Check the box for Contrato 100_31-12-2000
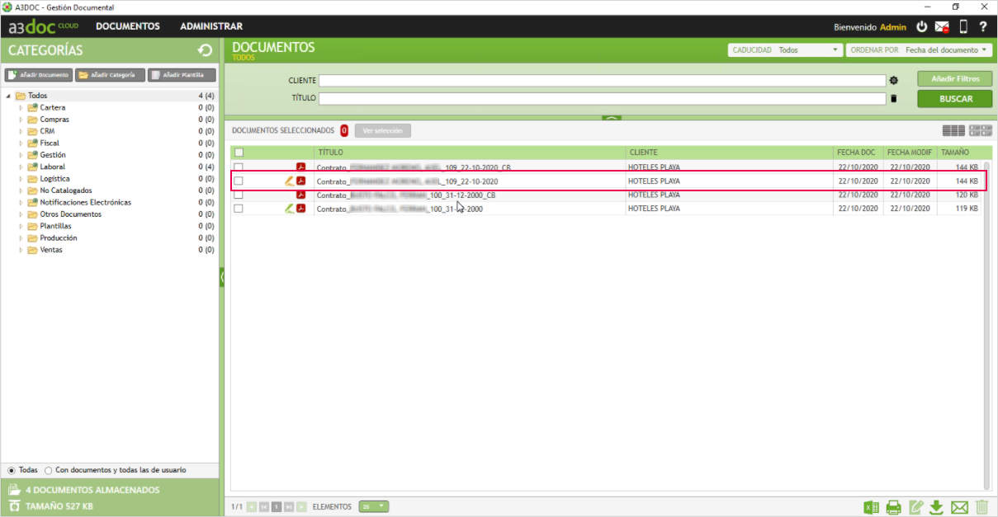 (239, 209)
